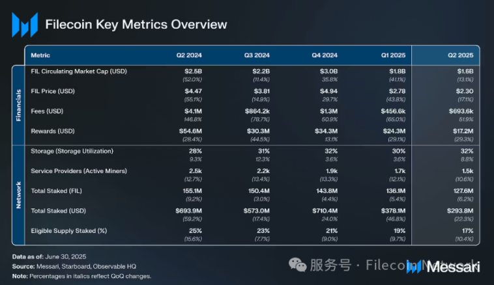Click the $2.30 FIL price in Q2 2025

[463, 91]
